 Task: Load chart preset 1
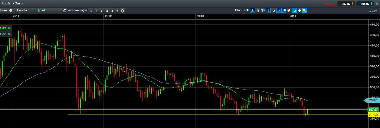click(96, 11)
